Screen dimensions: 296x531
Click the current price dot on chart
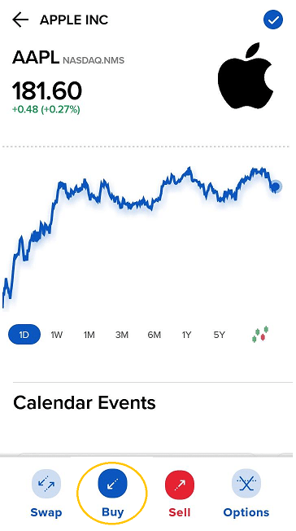click(276, 186)
